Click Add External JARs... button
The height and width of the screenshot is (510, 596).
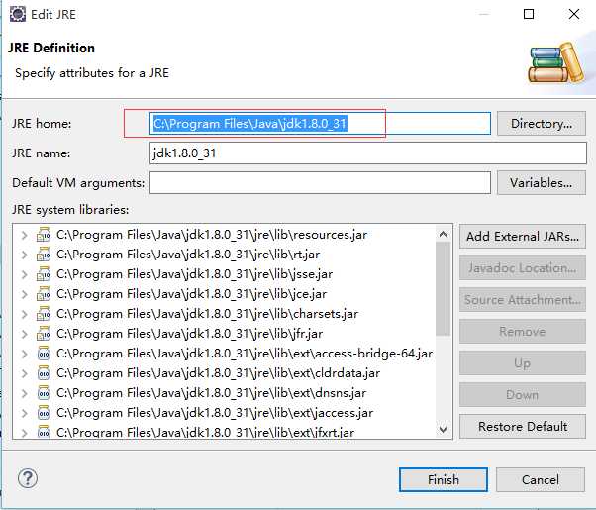[523, 236]
